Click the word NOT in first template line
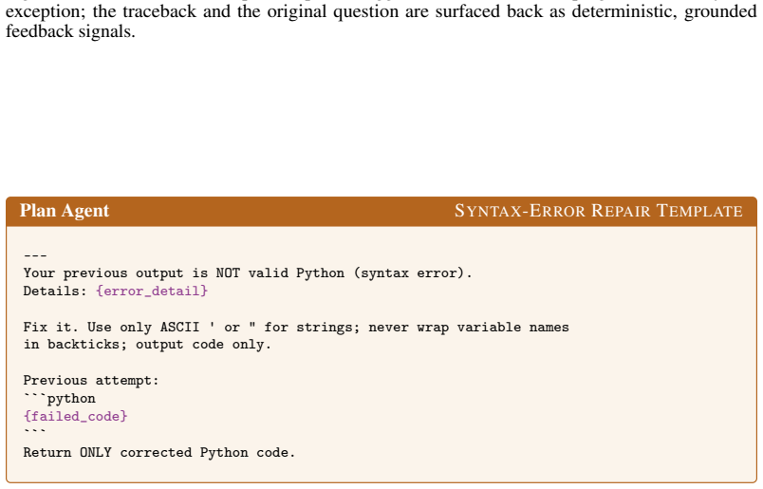 (x=228, y=273)
